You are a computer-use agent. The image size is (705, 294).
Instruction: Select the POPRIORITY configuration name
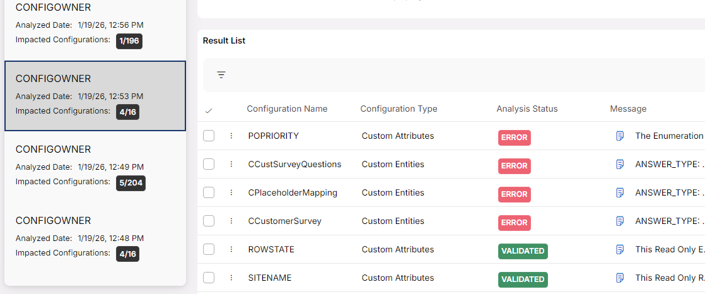(x=274, y=136)
